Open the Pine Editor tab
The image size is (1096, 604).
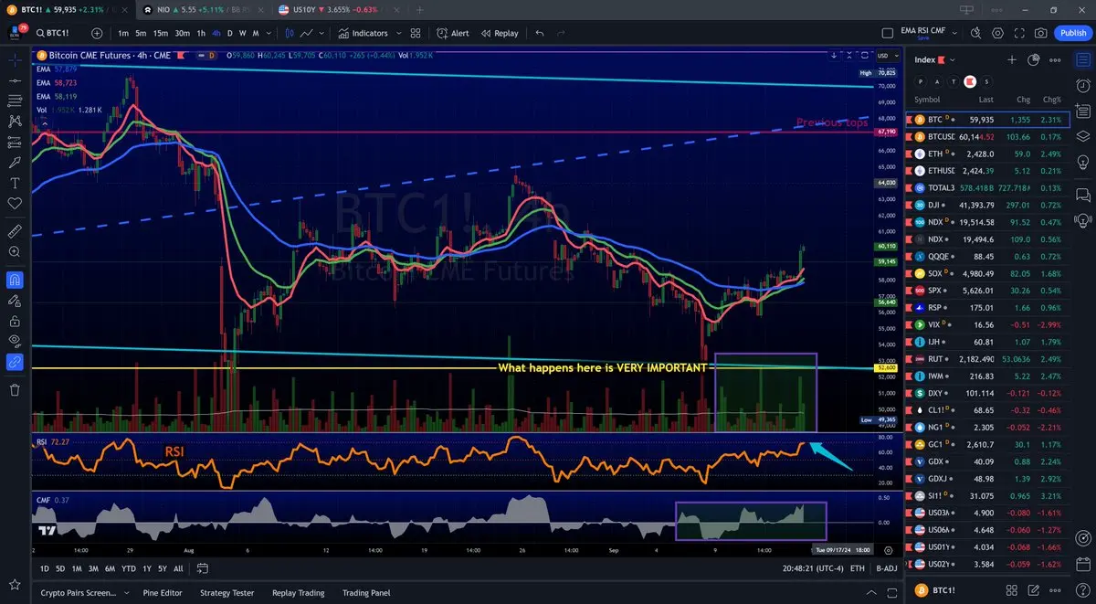[163, 593]
